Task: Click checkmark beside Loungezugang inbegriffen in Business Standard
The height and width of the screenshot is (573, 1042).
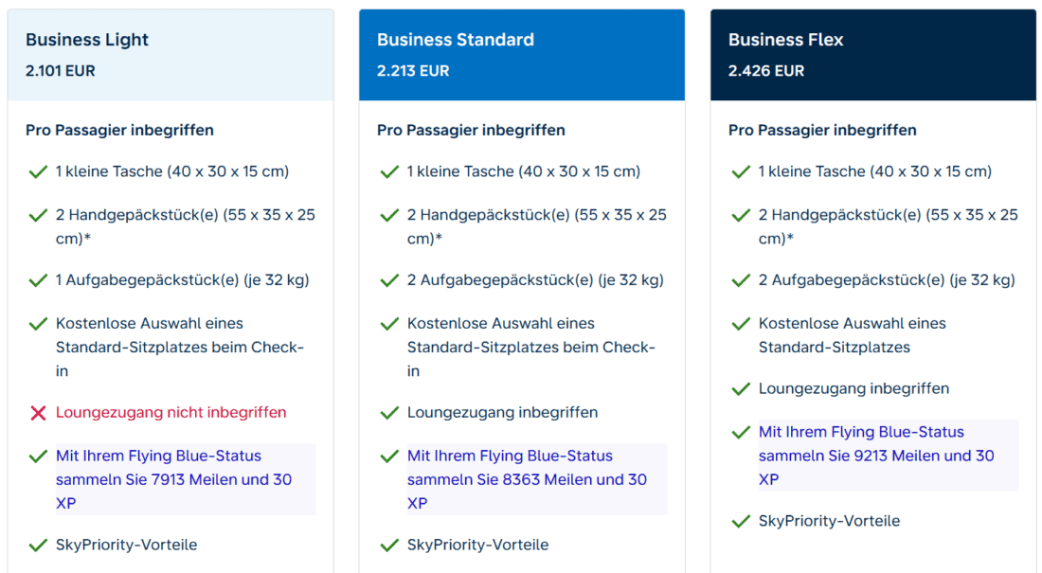Action: (x=389, y=413)
